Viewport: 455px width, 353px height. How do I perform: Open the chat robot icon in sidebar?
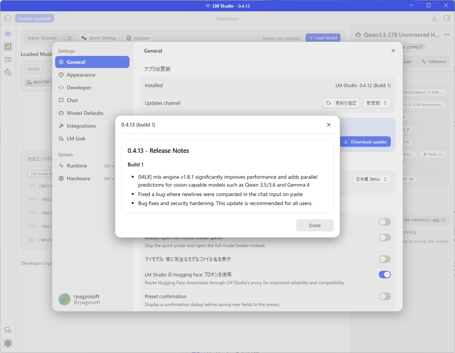point(8,34)
